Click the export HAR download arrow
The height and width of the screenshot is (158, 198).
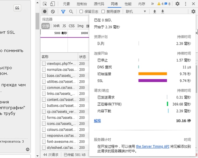tap(162, 12)
